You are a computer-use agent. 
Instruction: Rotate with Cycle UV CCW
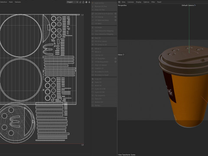click(x=104, y=89)
